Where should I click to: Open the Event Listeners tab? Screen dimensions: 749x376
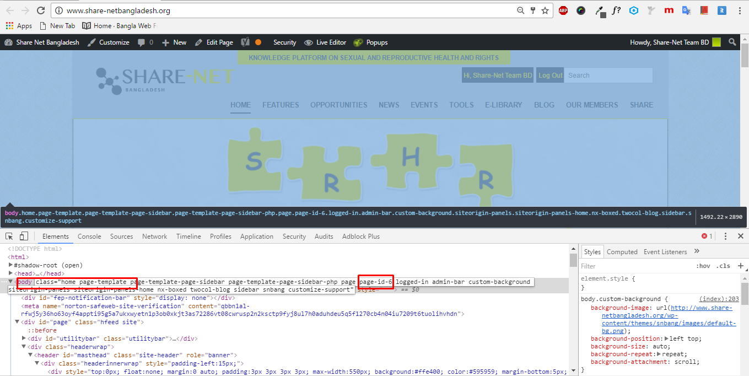pyautogui.click(x=665, y=251)
